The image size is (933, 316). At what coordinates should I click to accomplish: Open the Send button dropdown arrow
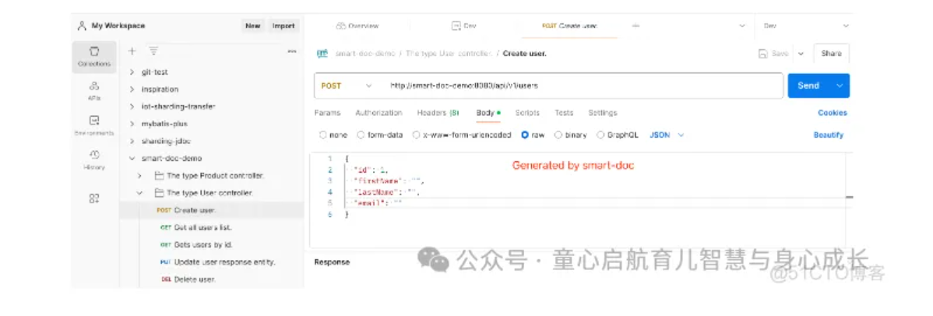click(x=840, y=86)
